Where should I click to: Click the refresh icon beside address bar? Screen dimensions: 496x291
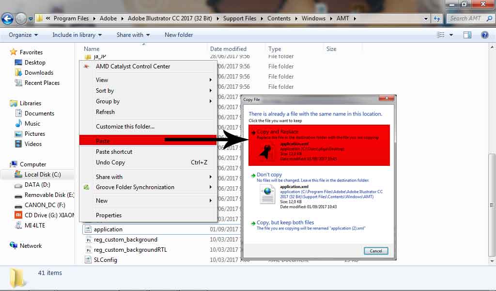[437, 19]
